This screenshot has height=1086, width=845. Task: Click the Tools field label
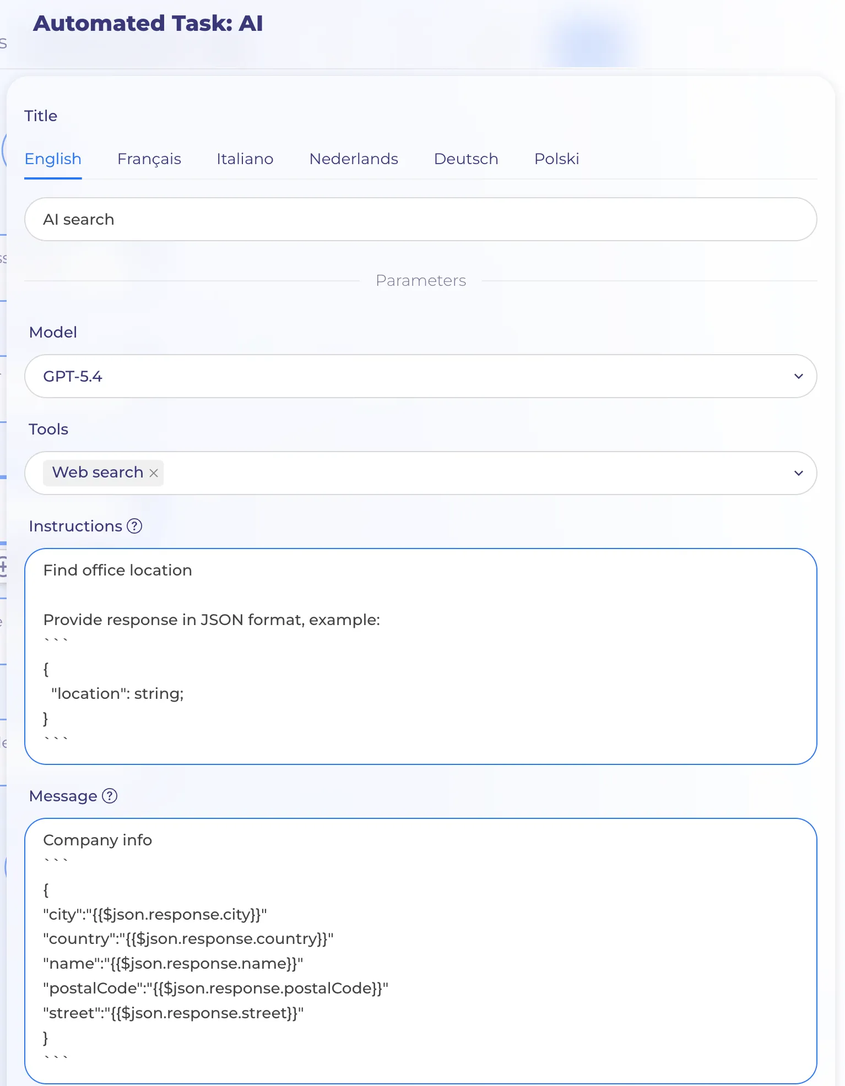coord(48,429)
